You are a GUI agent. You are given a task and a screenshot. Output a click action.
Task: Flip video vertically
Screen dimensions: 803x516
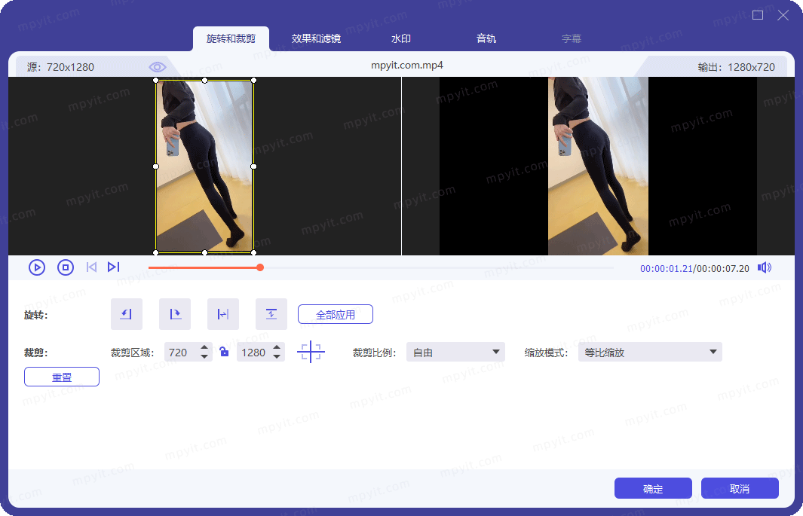point(271,314)
